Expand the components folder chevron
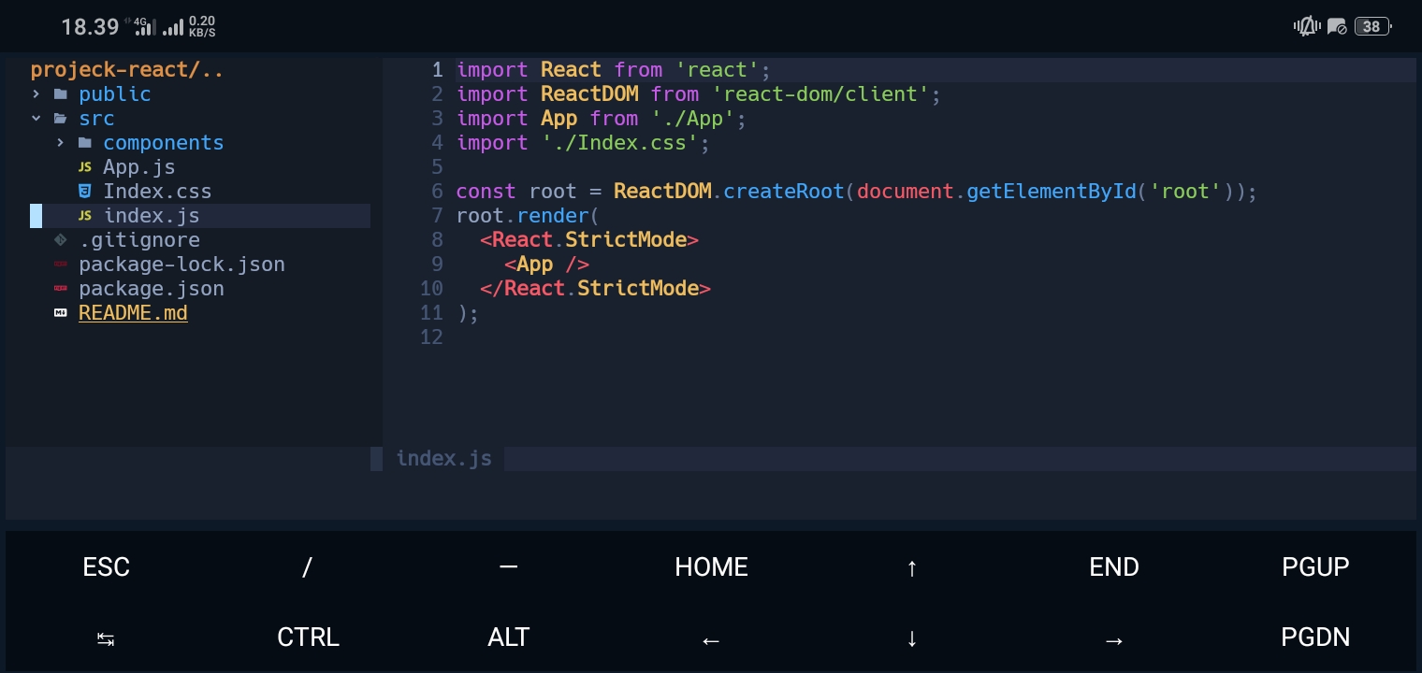 coord(61,143)
